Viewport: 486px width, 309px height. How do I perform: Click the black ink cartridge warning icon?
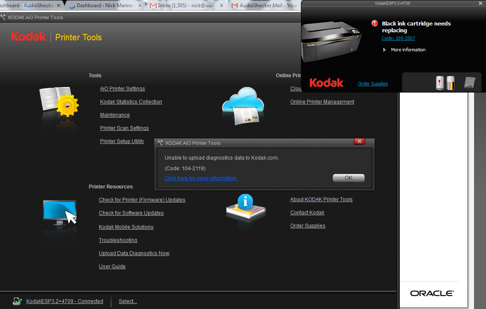click(439, 83)
